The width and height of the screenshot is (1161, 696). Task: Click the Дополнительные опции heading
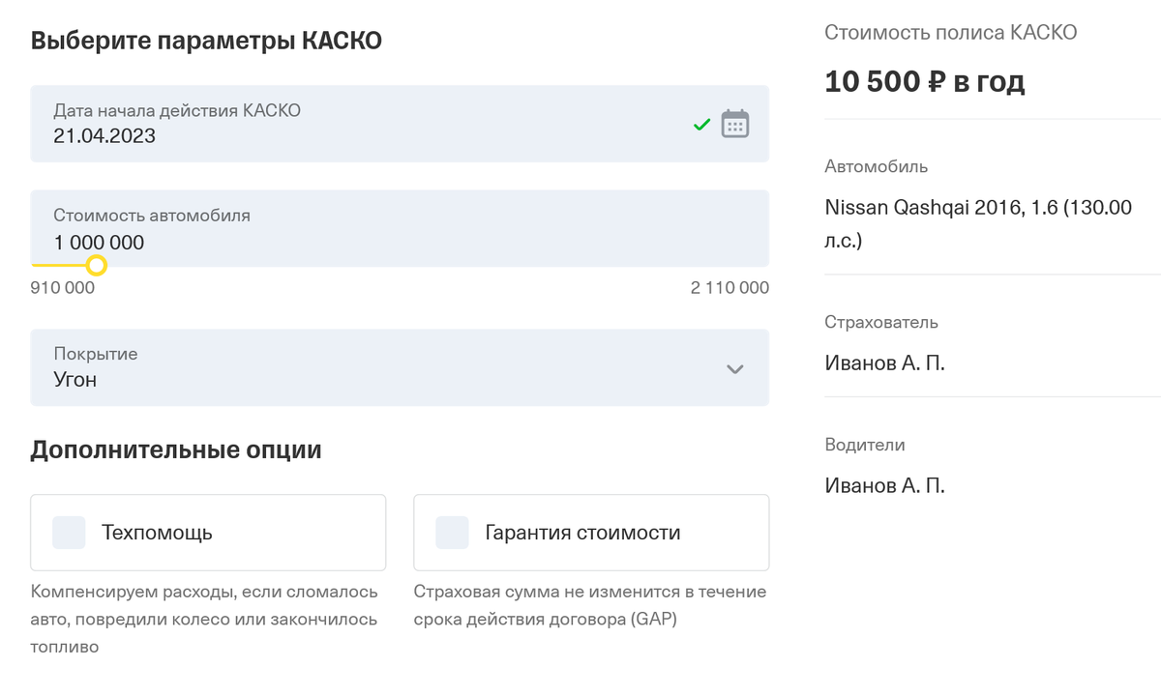176,450
